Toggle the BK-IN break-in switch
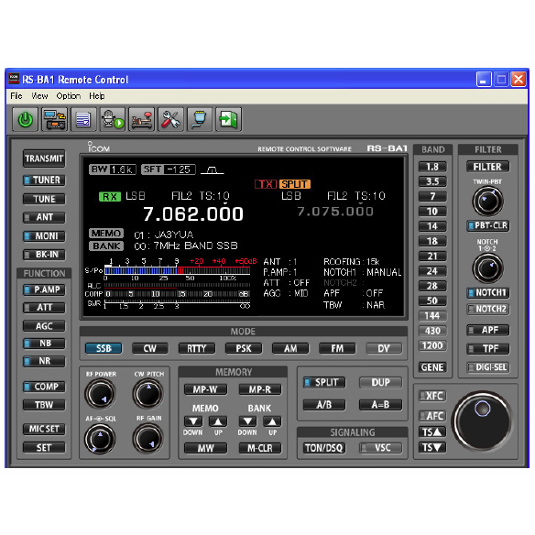535x535 pixels. pyautogui.click(x=44, y=254)
